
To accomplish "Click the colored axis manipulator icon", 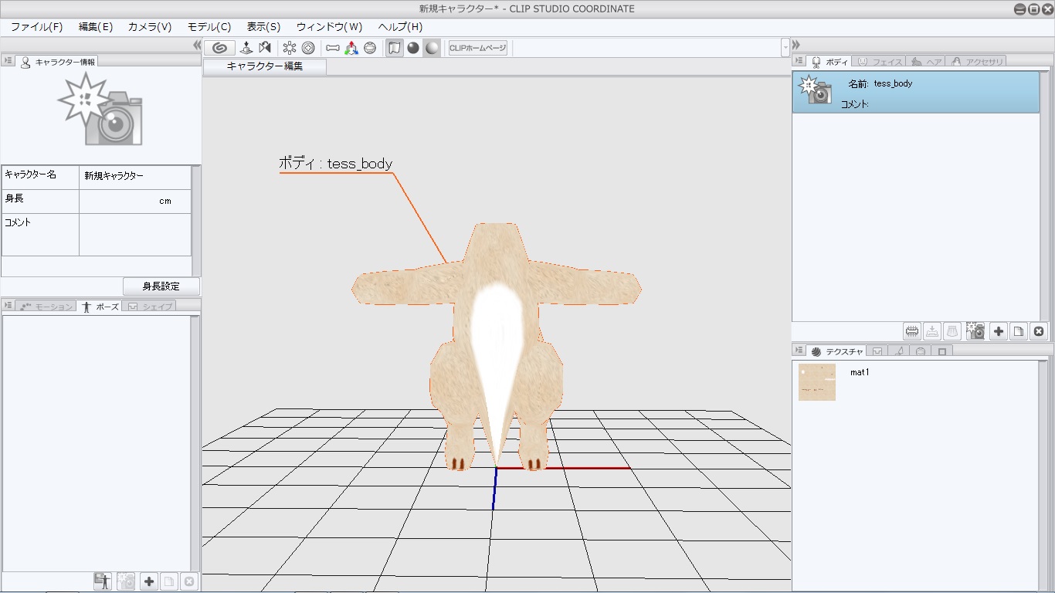I will point(351,48).
